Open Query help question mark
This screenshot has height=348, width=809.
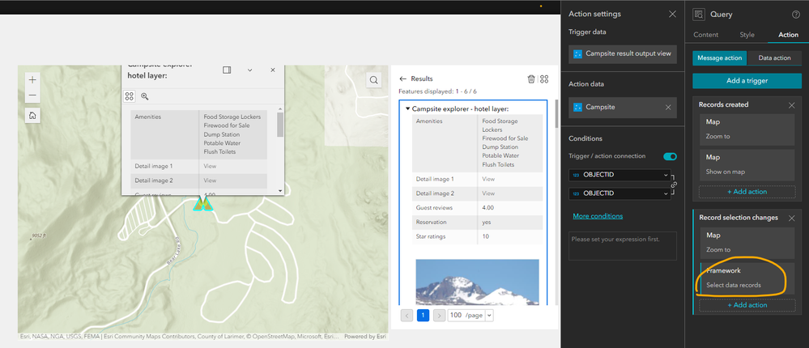click(x=795, y=15)
